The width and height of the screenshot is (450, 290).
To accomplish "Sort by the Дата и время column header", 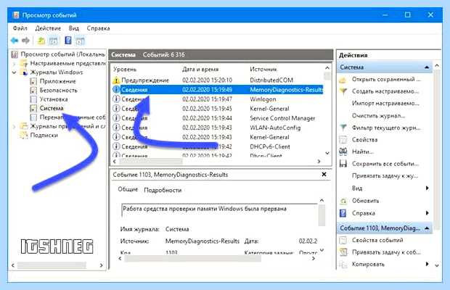I will click(200, 70).
